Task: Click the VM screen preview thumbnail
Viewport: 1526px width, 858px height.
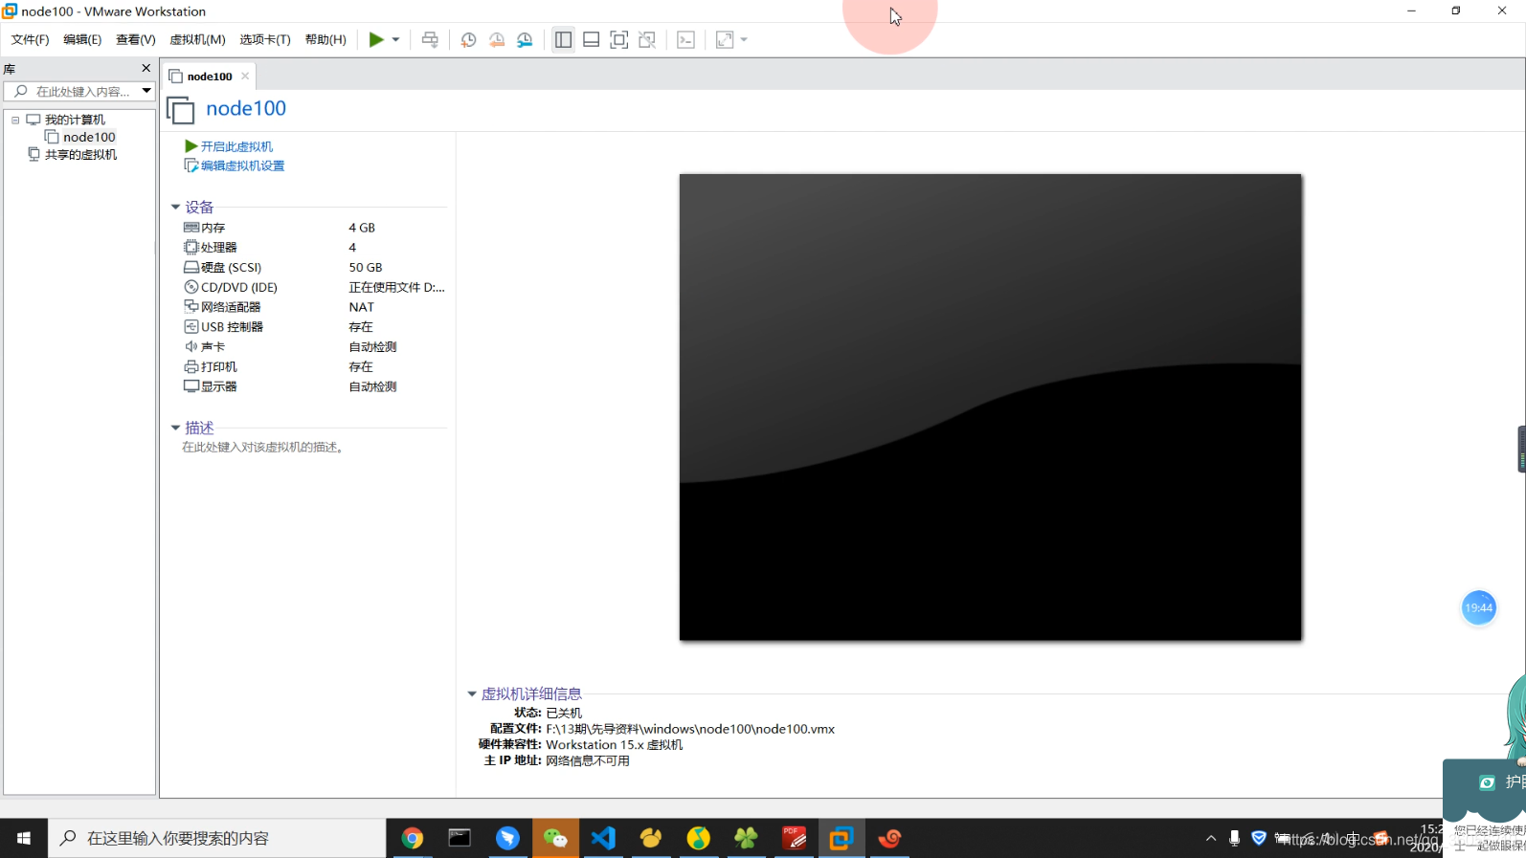Action: tap(990, 407)
